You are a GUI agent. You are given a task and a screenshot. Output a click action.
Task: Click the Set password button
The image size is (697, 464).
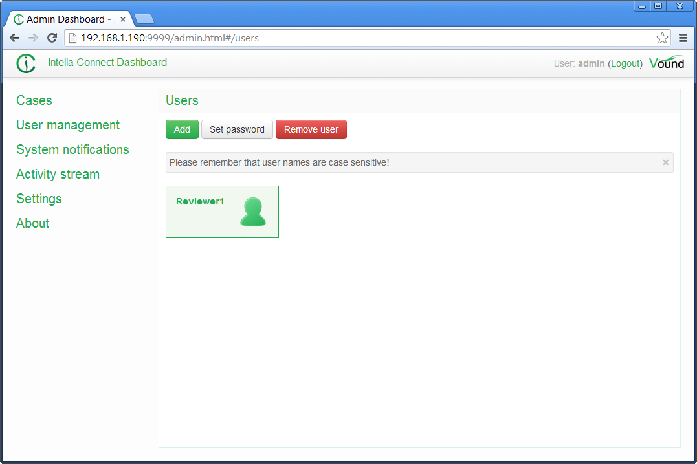pos(237,129)
